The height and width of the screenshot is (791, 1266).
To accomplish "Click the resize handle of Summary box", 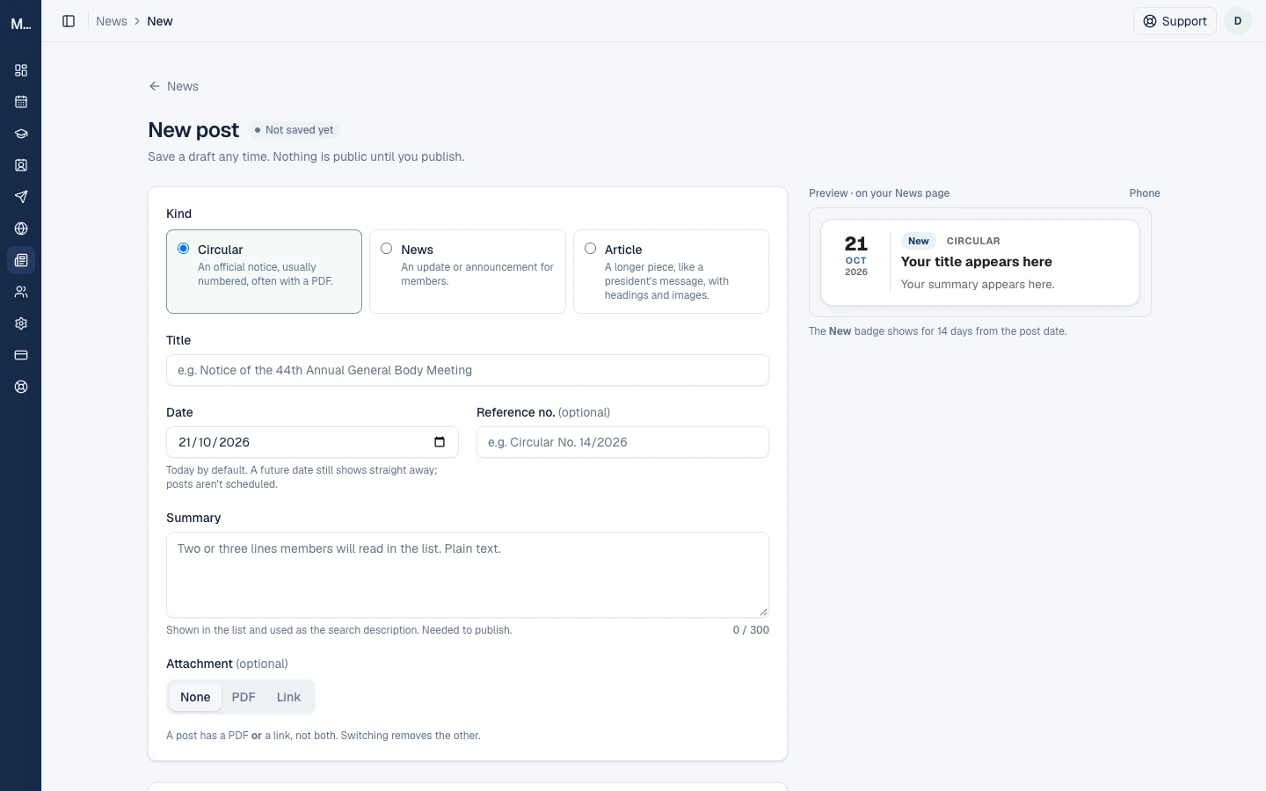I will click(762, 611).
